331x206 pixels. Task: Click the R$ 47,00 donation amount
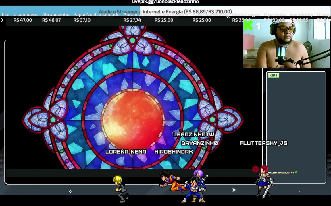pyautogui.click(x=23, y=20)
